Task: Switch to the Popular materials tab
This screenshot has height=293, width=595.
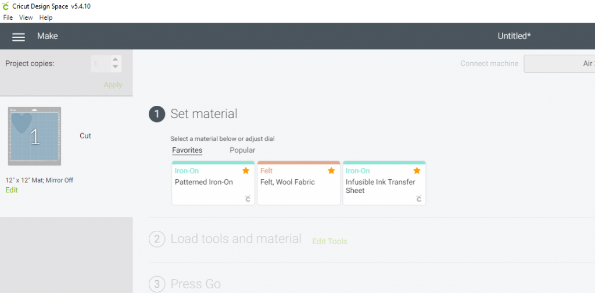Action: 242,151
